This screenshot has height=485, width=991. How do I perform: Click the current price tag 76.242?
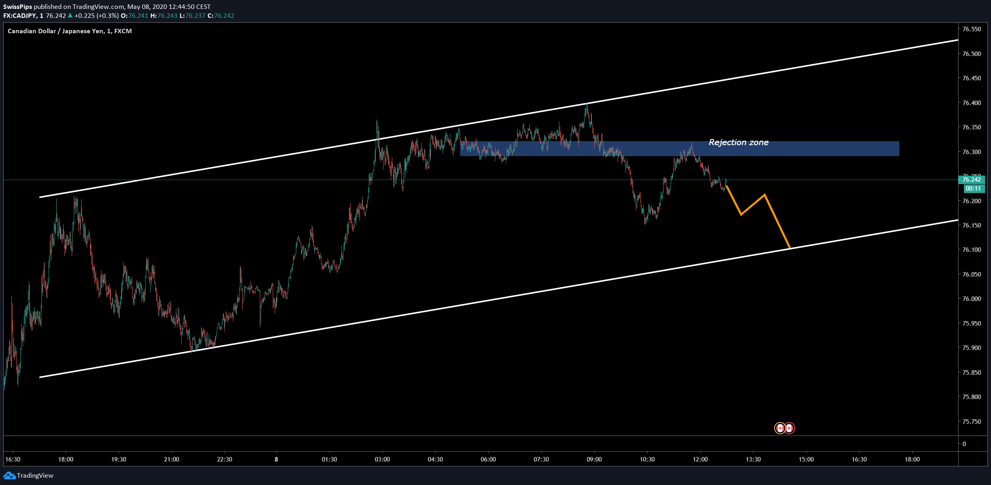972,180
